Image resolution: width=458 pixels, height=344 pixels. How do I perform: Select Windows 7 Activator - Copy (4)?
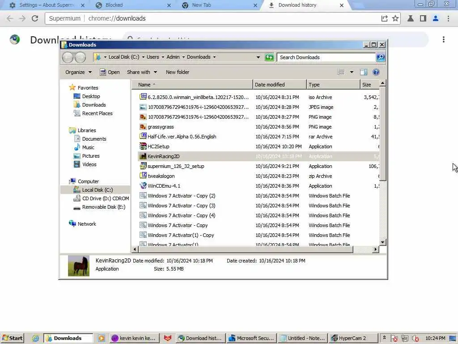tap(182, 215)
